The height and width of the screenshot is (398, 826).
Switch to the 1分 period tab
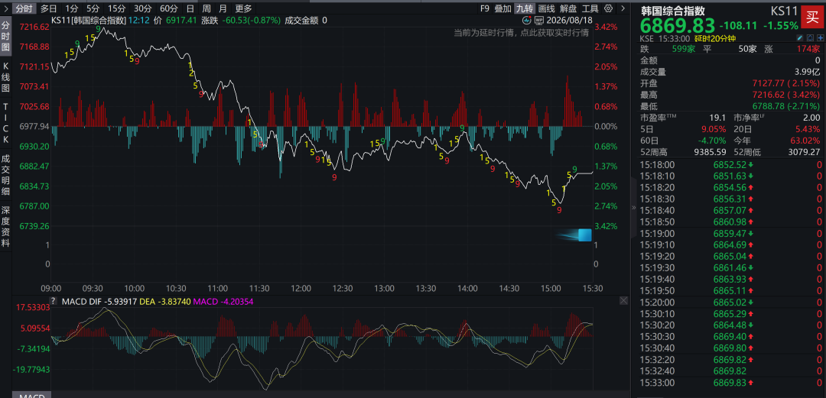(x=72, y=8)
